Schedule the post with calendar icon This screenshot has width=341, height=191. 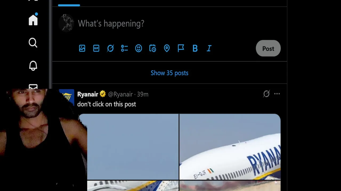click(x=153, y=48)
